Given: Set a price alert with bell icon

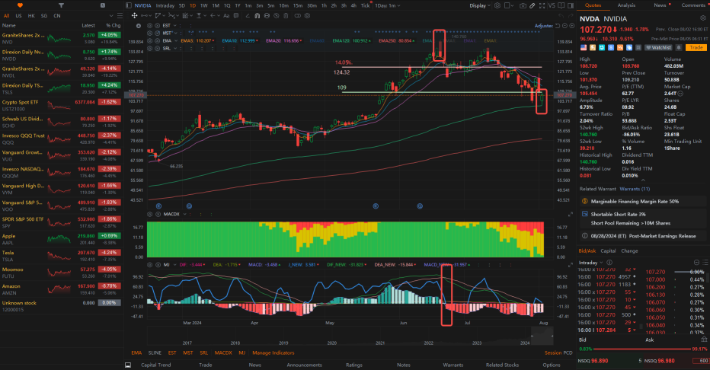Looking at the screenshot, I should (679, 47).
